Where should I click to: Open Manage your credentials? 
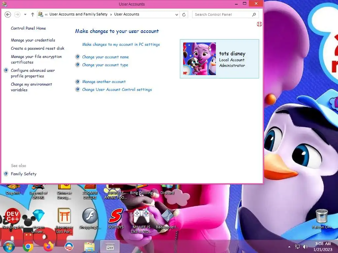[x=33, y=40]
